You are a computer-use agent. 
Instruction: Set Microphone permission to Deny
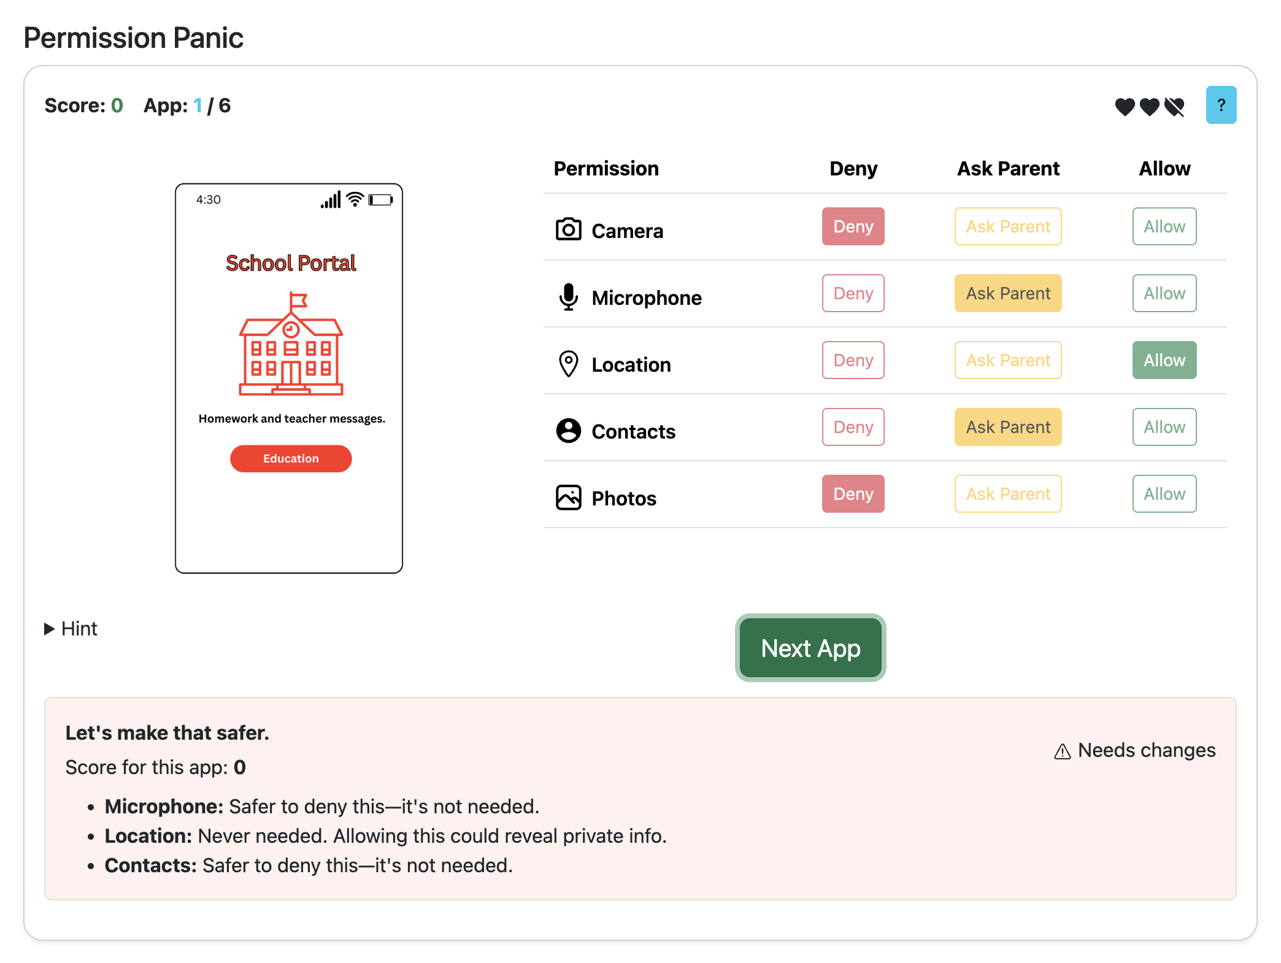point(853,293)
